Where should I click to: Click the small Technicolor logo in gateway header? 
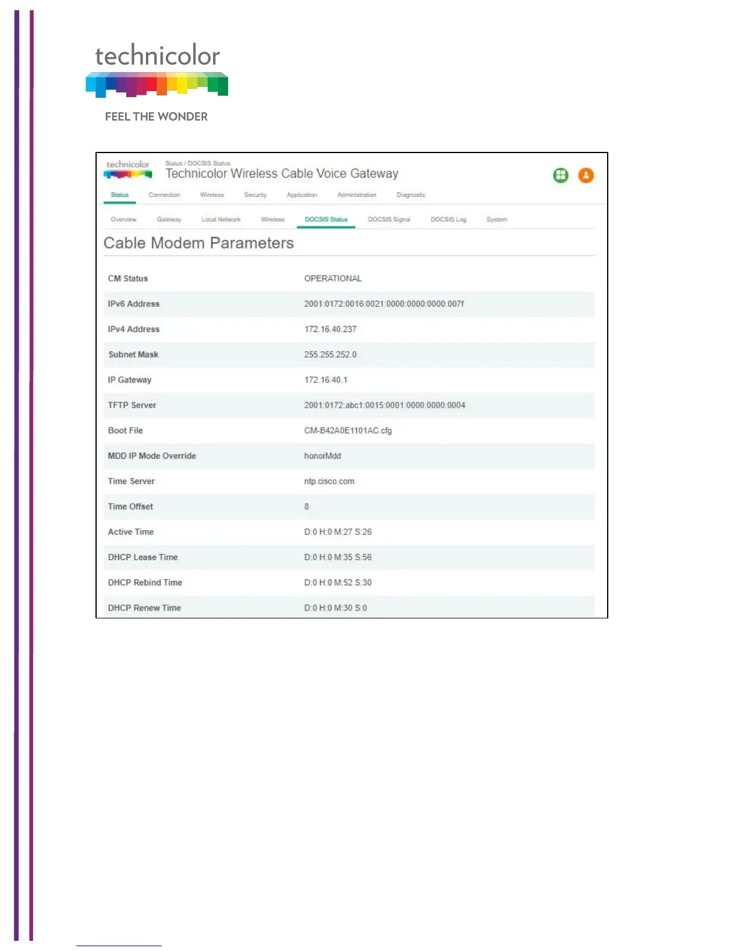[x=128, y=169]
